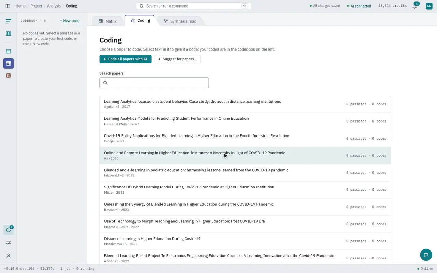Open the library shelf icon in left rail
This screenshot has height=273, width=437.
pos(9,33)
